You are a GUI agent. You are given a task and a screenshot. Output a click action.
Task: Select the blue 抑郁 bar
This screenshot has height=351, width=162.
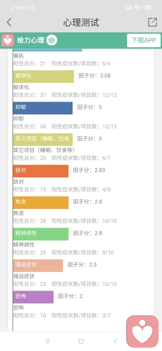click(x=43, y=108)
